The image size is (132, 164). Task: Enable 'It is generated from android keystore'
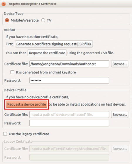pyautogui.click(x=12, y=72)
